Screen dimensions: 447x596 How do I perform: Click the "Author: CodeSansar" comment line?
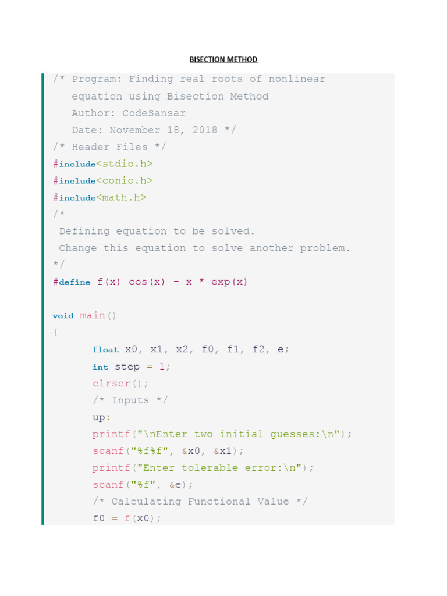(x=129, y=113)
